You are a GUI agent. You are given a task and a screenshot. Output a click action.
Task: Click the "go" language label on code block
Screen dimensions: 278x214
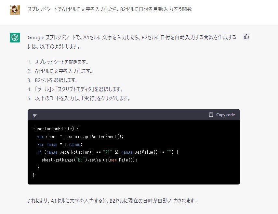coord(35,115)
